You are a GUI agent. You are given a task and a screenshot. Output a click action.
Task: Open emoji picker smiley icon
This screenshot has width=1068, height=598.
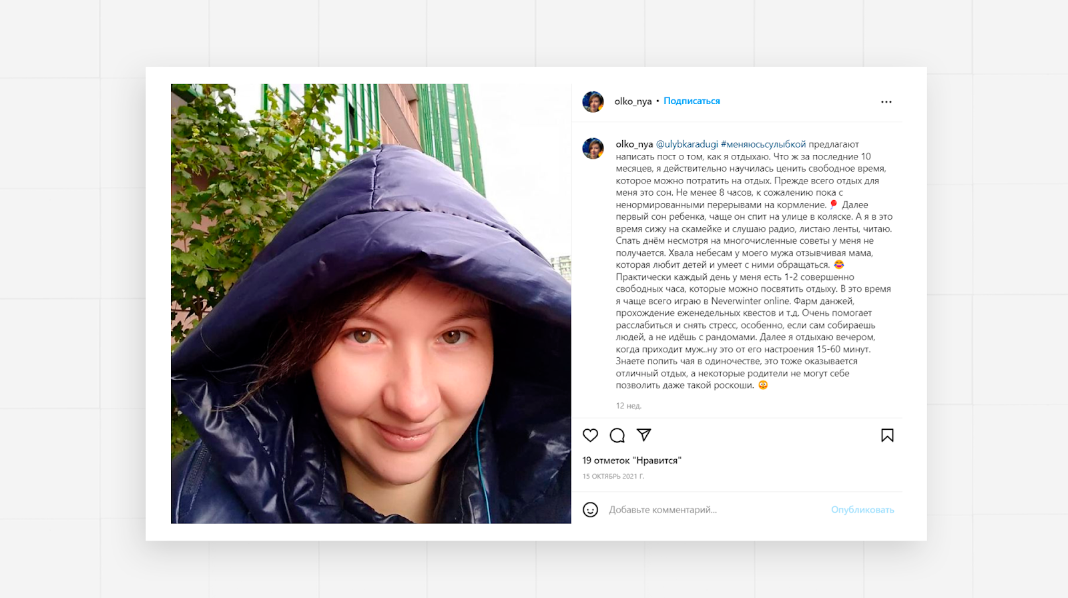[590, 510]
